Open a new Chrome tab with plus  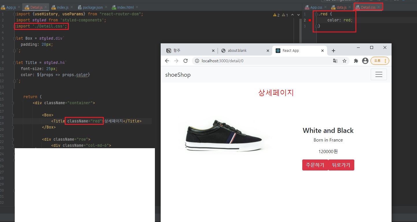pyautogui.click(x=333, y=51)
